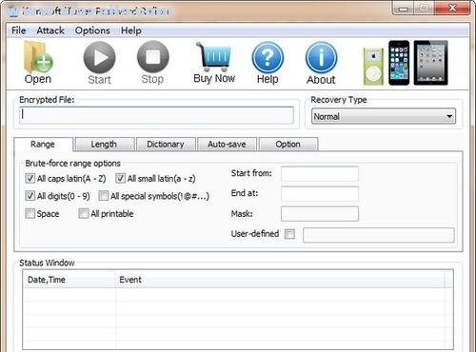The width and height of the screenshot is (476, 352).
Task: Switch to the Length tab
Action: [x=104, y=145]
